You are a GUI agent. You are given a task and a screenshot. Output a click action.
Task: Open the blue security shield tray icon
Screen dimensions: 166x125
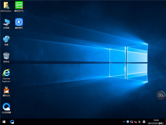pyautogui.click(x=128, y=122)
